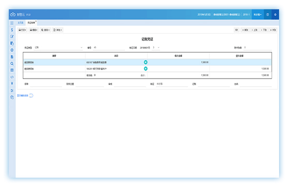Toggle the hamburger menu in the sidebar

pyautogui.click(x=12, y=23)
